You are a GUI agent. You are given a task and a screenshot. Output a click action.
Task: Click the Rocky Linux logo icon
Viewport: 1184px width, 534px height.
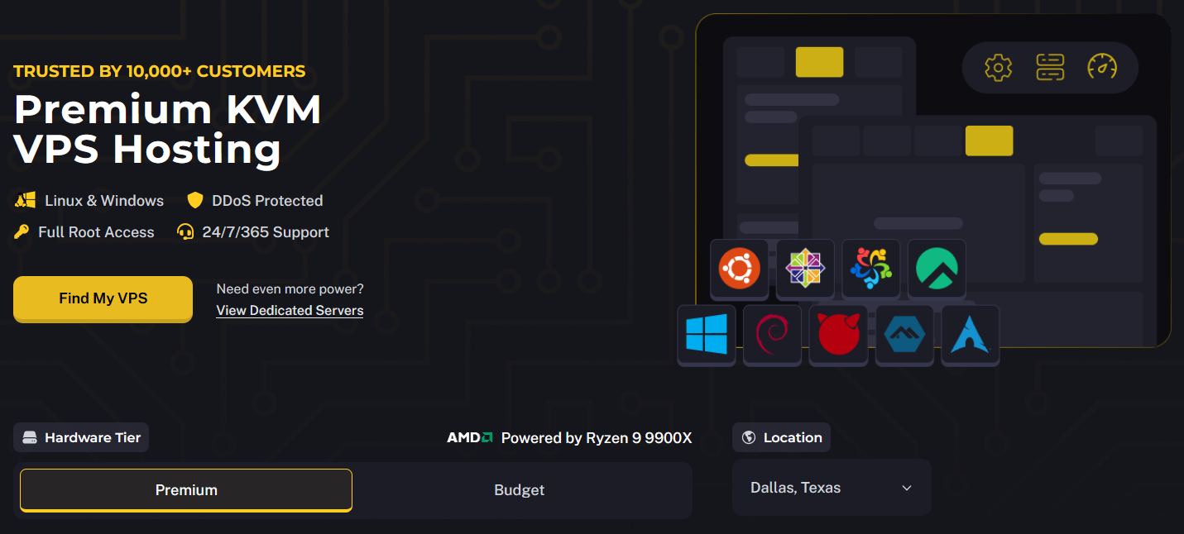pyautogui.click(x=937, y=269)
